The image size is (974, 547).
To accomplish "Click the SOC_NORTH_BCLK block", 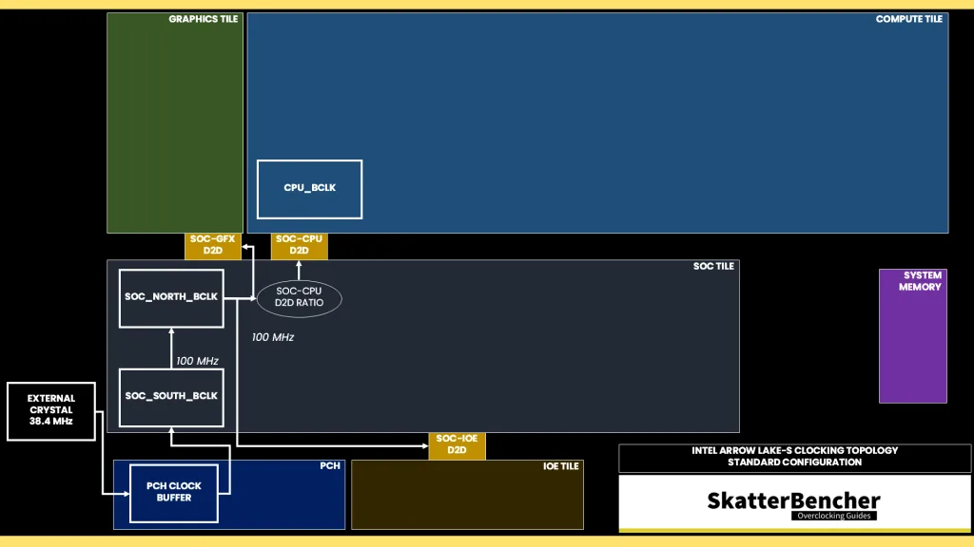I will coord(170,297).
